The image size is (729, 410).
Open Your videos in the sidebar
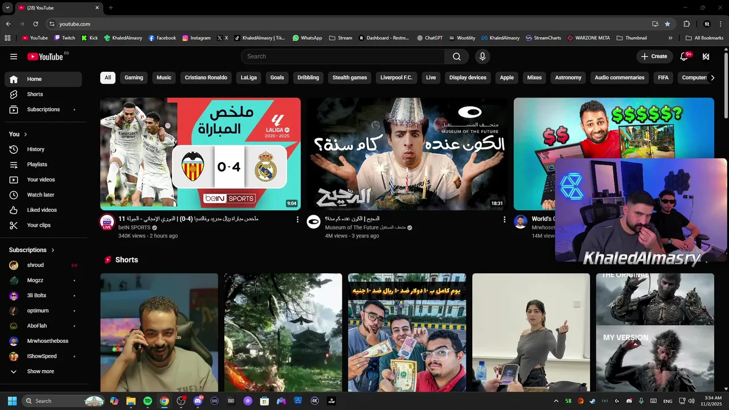pos(43,180)
